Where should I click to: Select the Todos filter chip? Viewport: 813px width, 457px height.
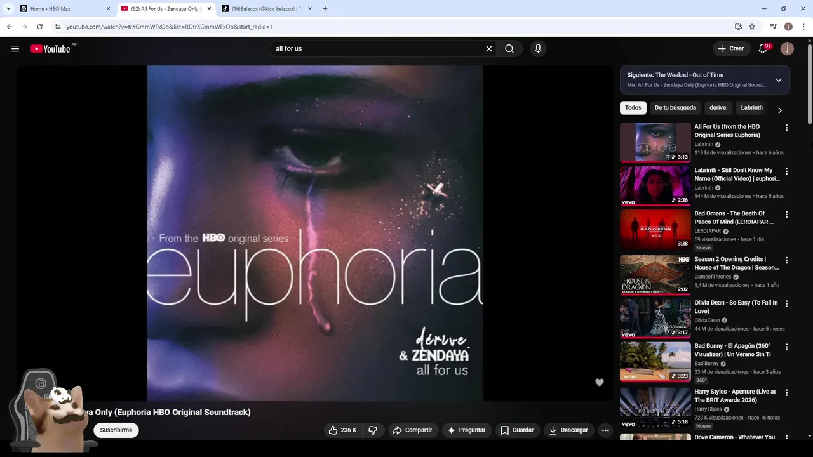pyautogui.click(x=633, y=108)
